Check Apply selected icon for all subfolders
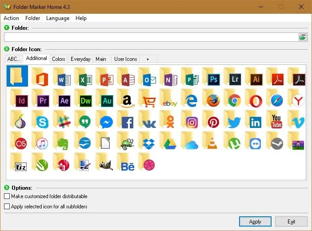312x231 pixels. (x=7, y=207)
